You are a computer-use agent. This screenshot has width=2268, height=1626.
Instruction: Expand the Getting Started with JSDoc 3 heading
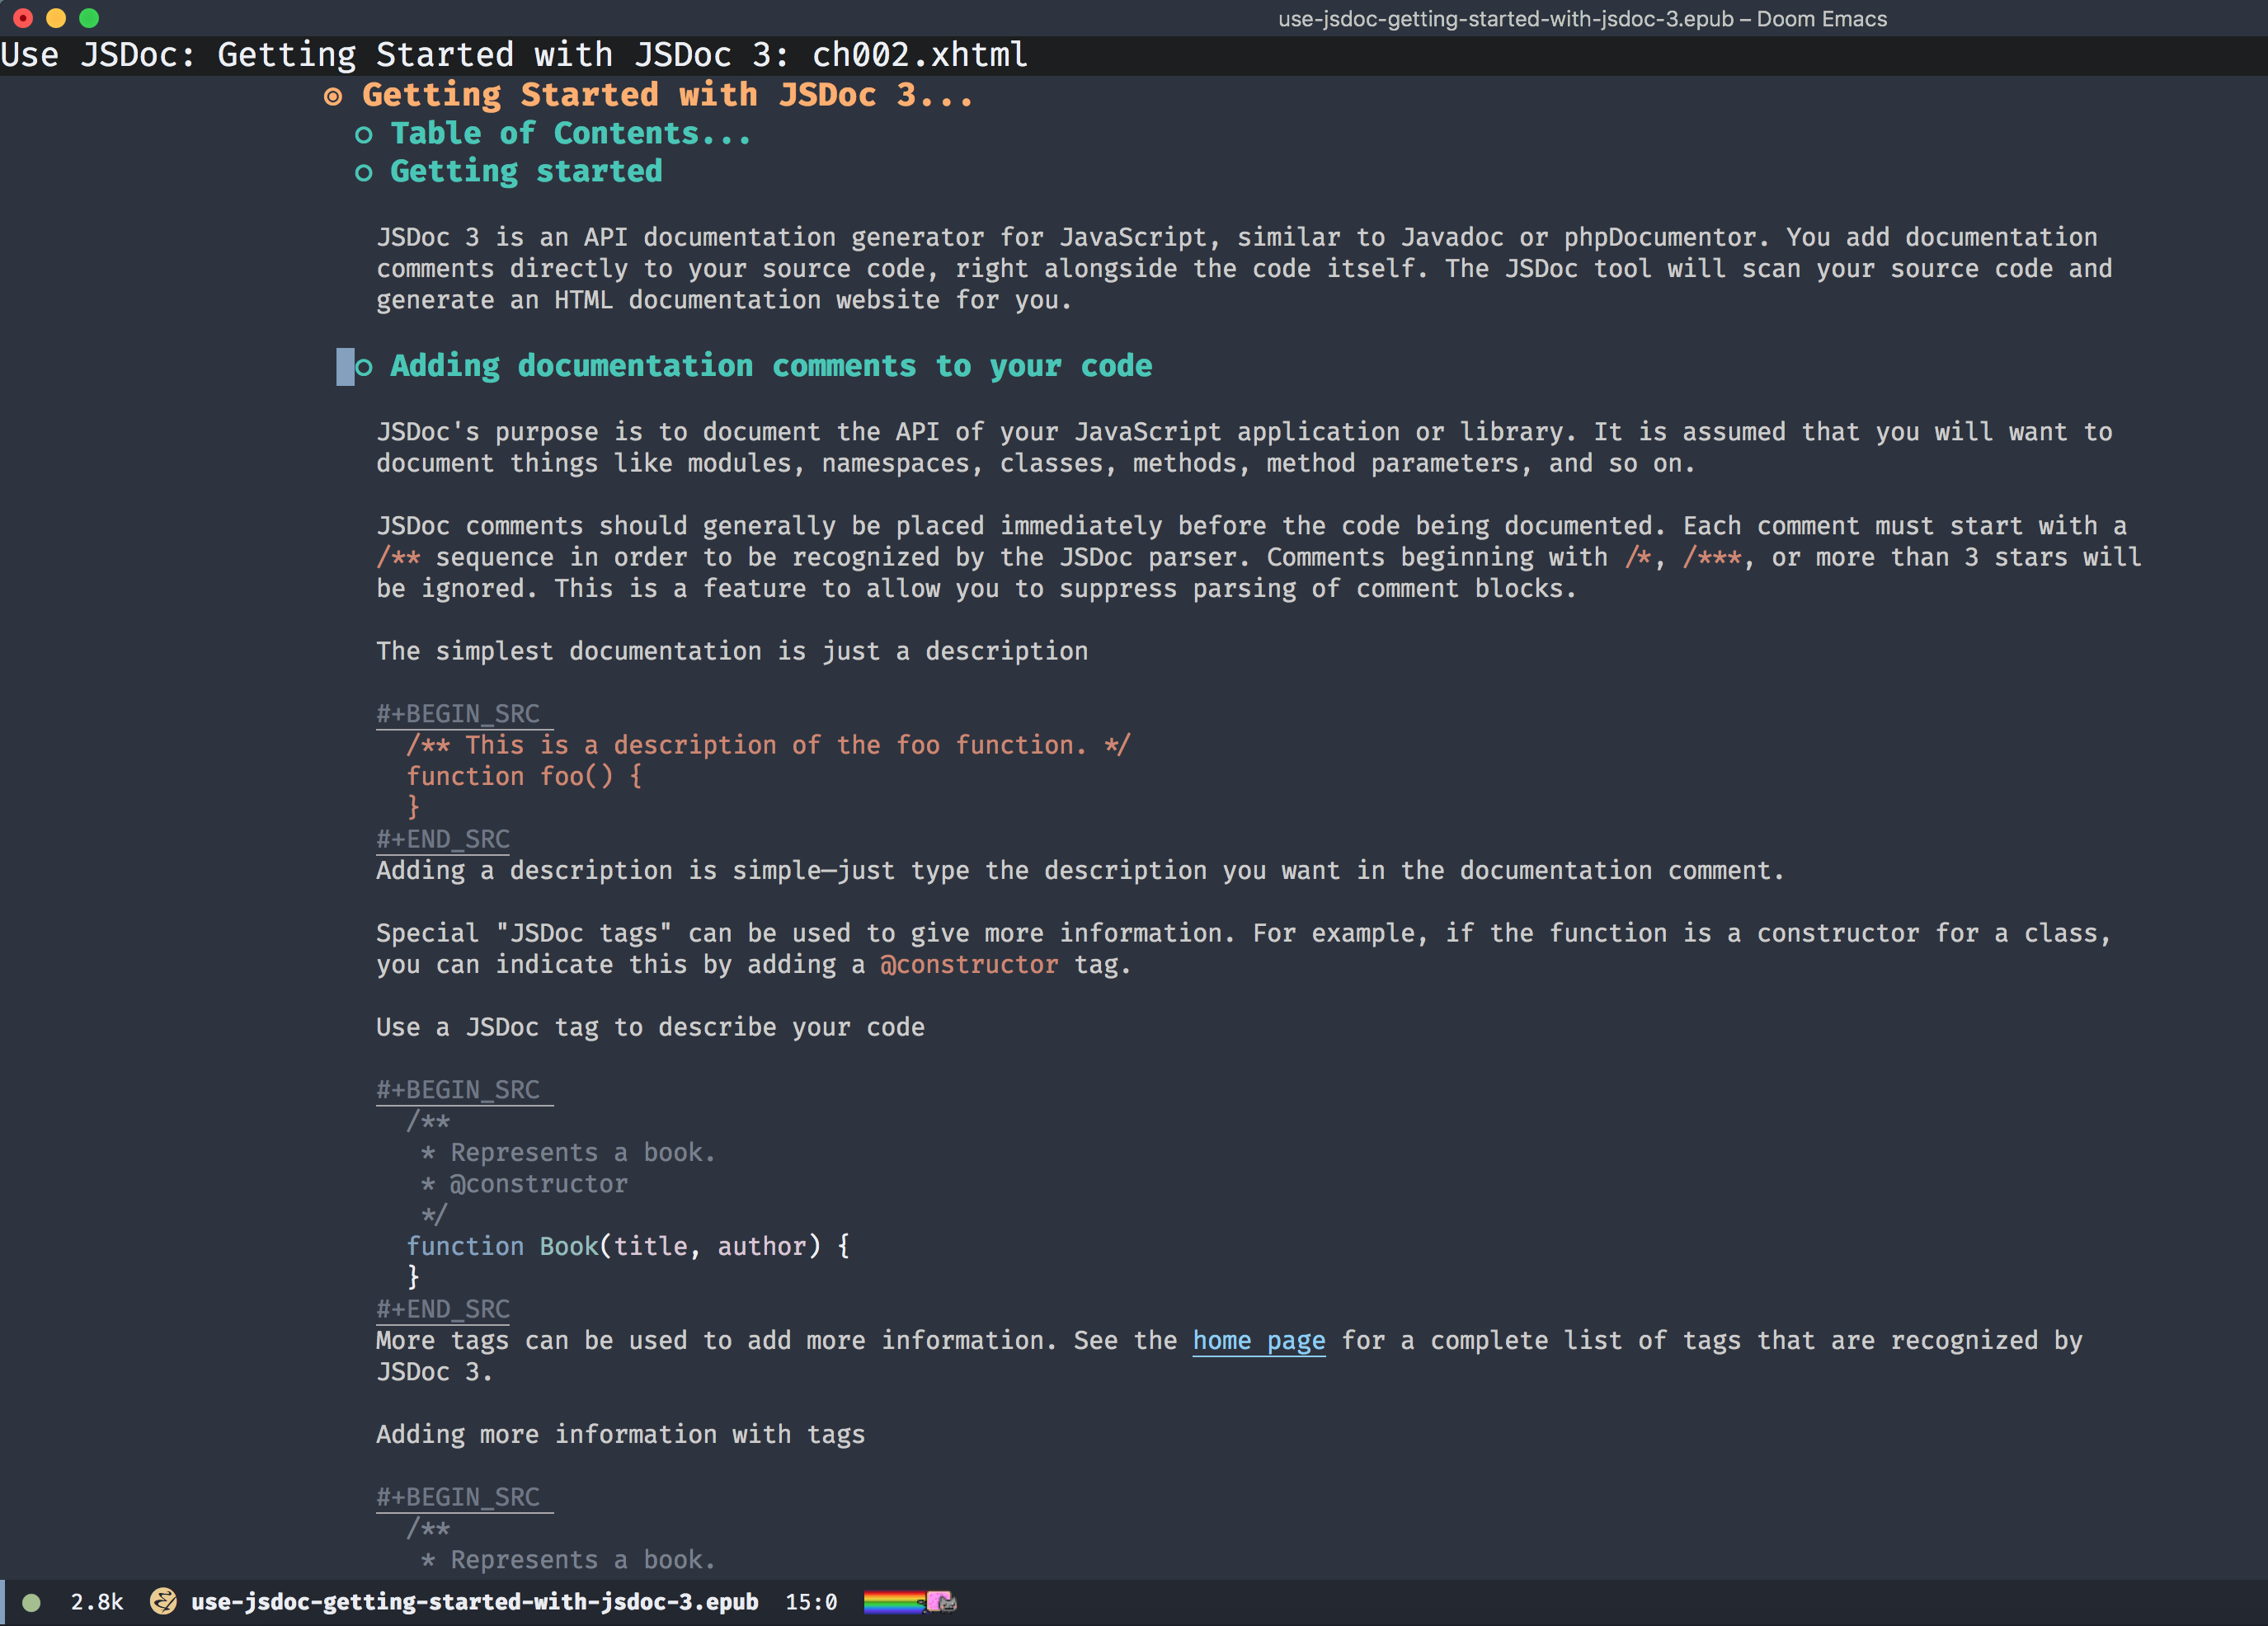[666, 95]
